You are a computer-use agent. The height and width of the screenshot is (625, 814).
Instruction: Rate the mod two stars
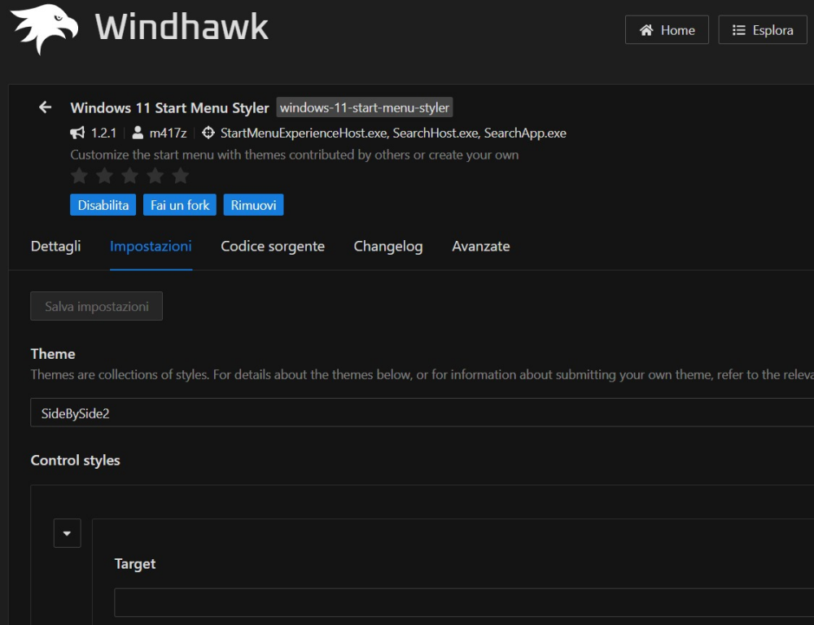point(104,176)
